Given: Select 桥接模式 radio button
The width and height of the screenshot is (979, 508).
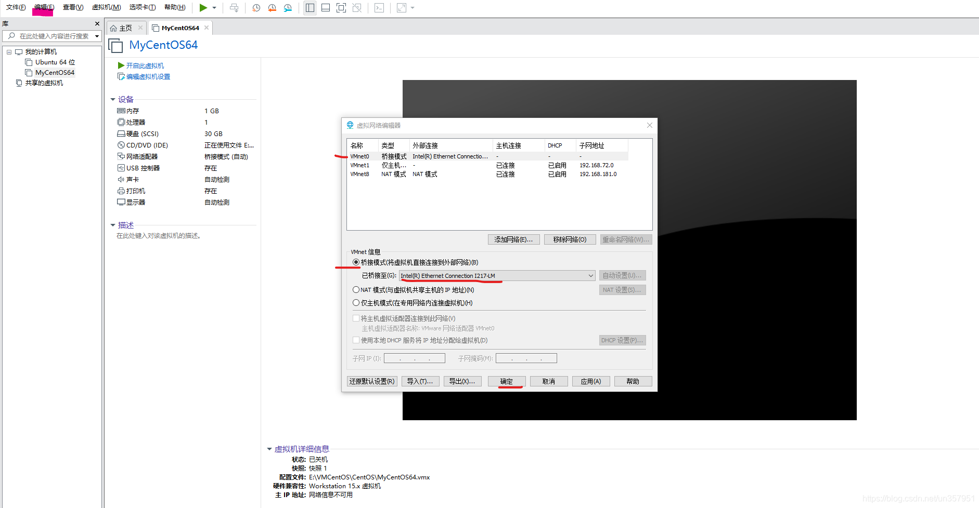Looking at the screenshot, I should (x=356, y=262).
